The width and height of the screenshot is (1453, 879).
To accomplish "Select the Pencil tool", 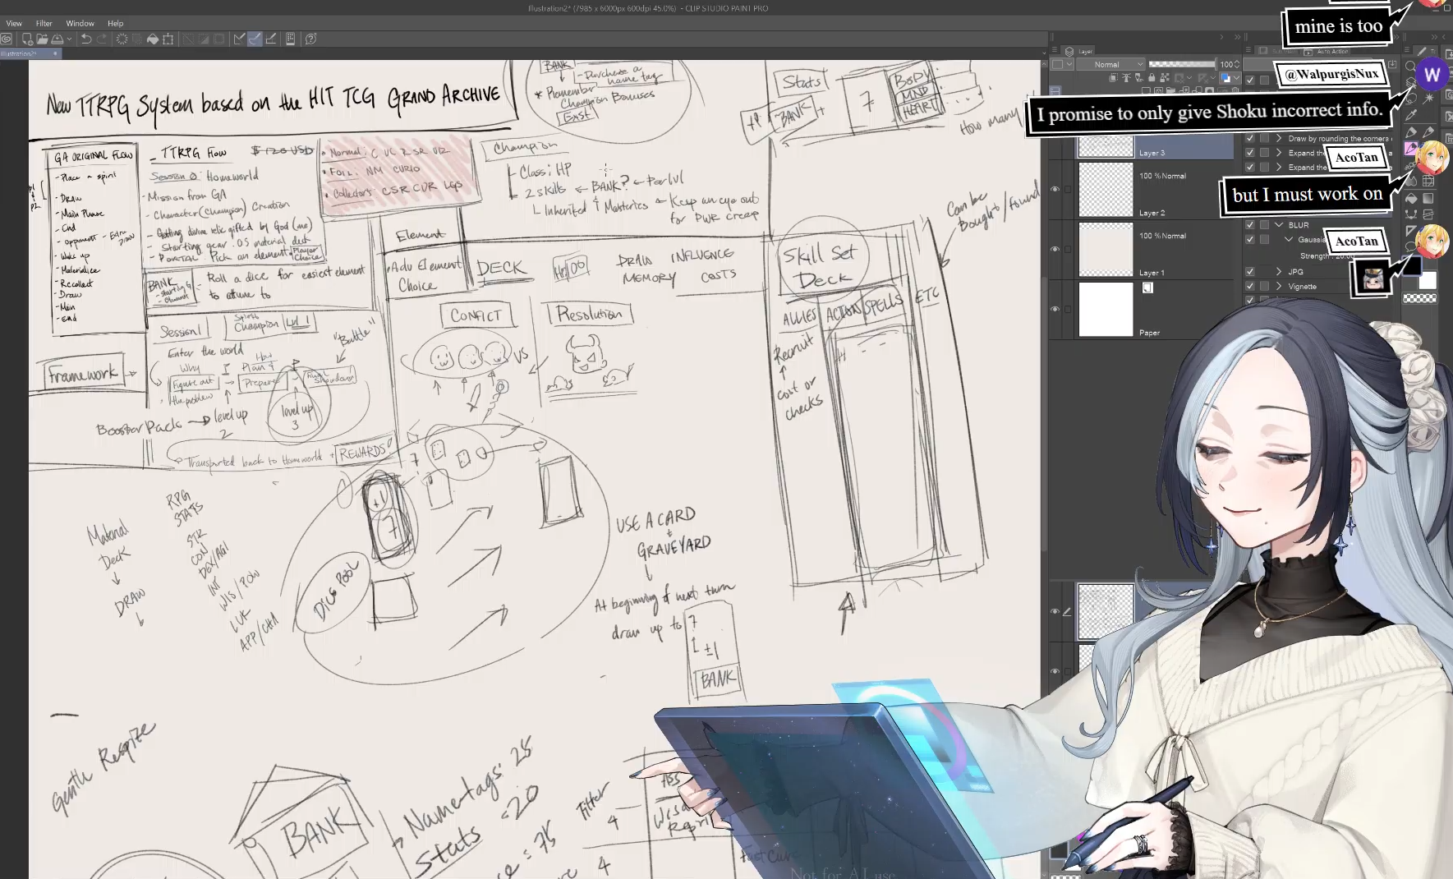I will click(x=1428, y=131).
